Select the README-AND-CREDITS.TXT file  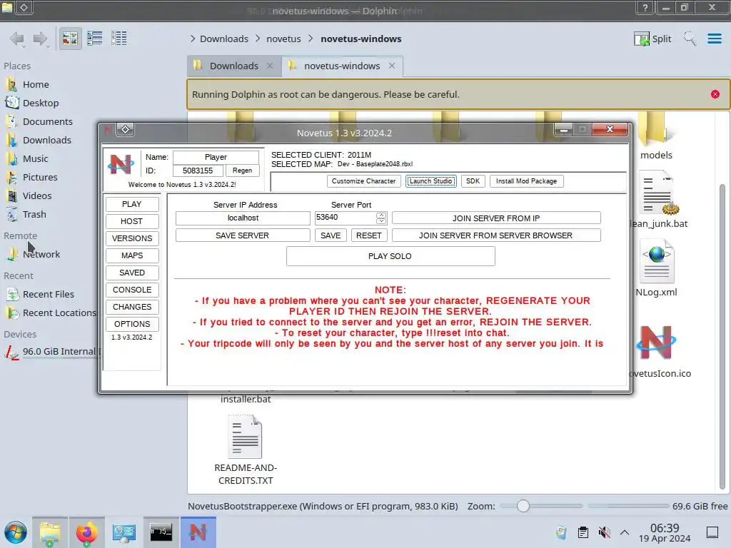[x=246, y=451]
